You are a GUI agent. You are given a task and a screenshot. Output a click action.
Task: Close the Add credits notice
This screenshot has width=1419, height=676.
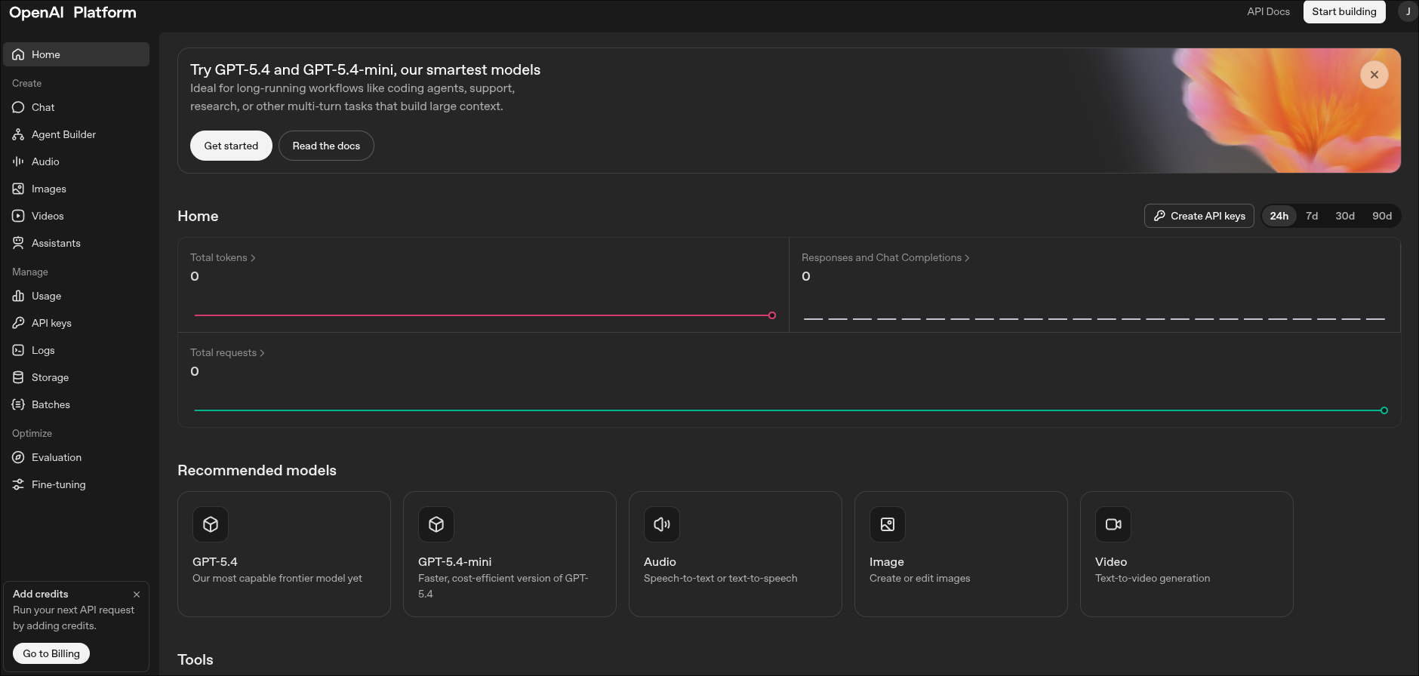pyautogui.click(x=137, y=595)
